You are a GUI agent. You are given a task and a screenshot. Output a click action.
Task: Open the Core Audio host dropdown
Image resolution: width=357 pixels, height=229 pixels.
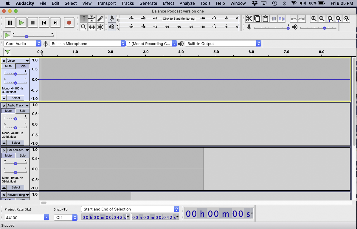[23, 44]
